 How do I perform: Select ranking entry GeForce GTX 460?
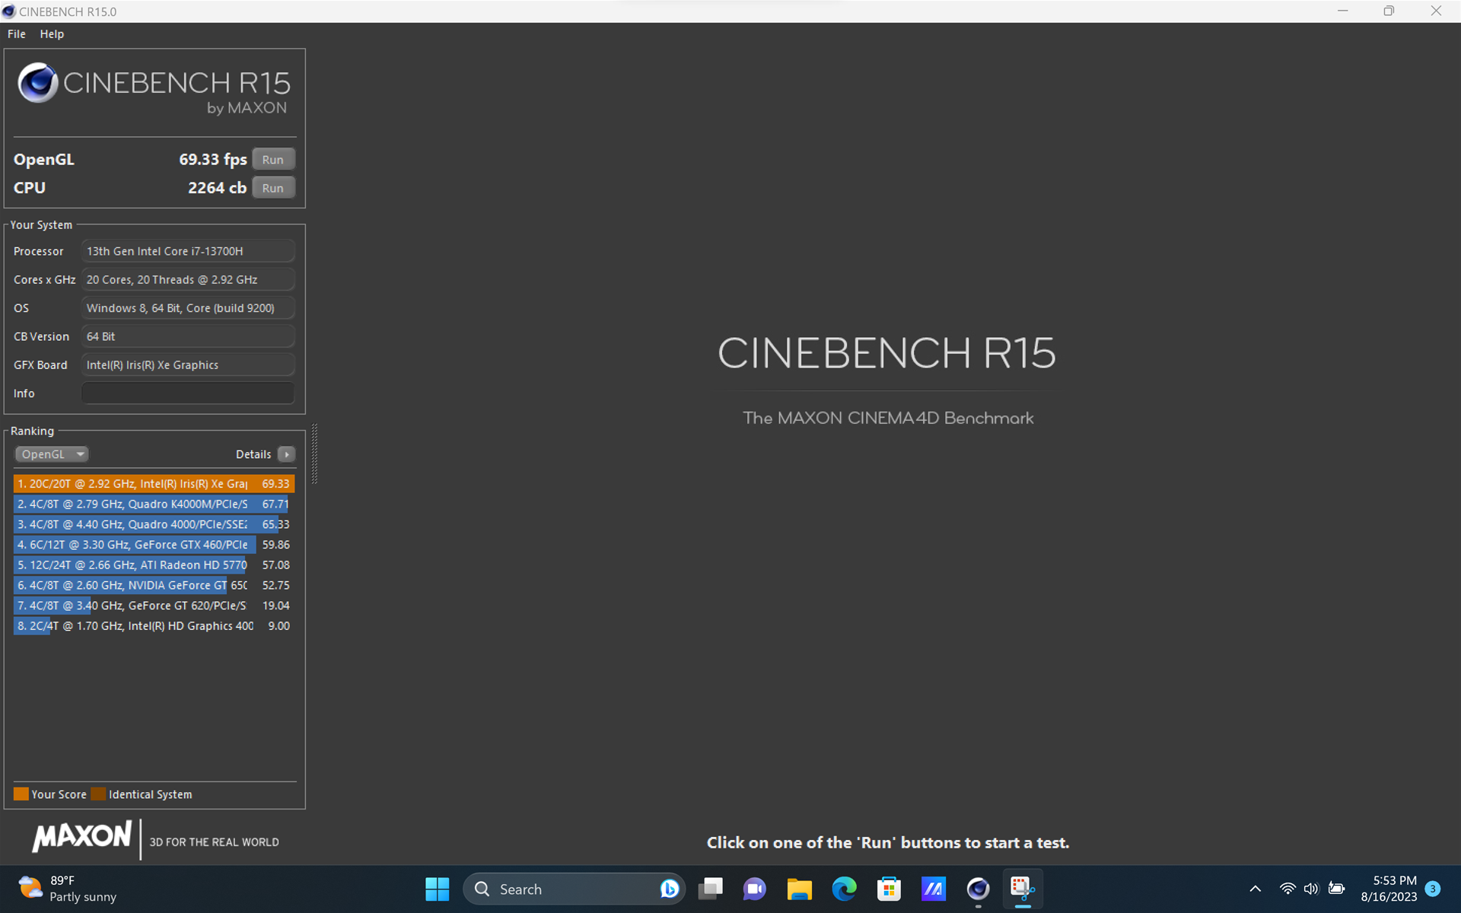click(x=154, y=545)
